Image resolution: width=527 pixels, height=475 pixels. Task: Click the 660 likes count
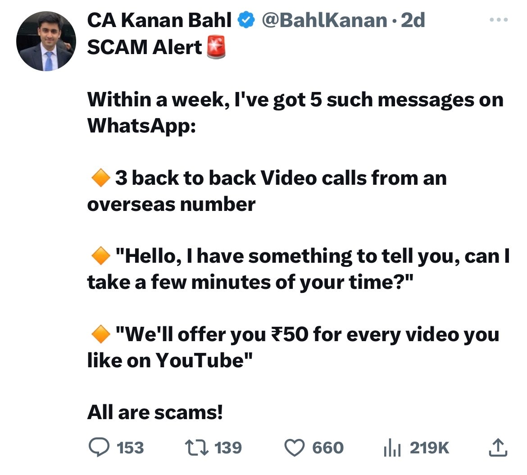327,448
